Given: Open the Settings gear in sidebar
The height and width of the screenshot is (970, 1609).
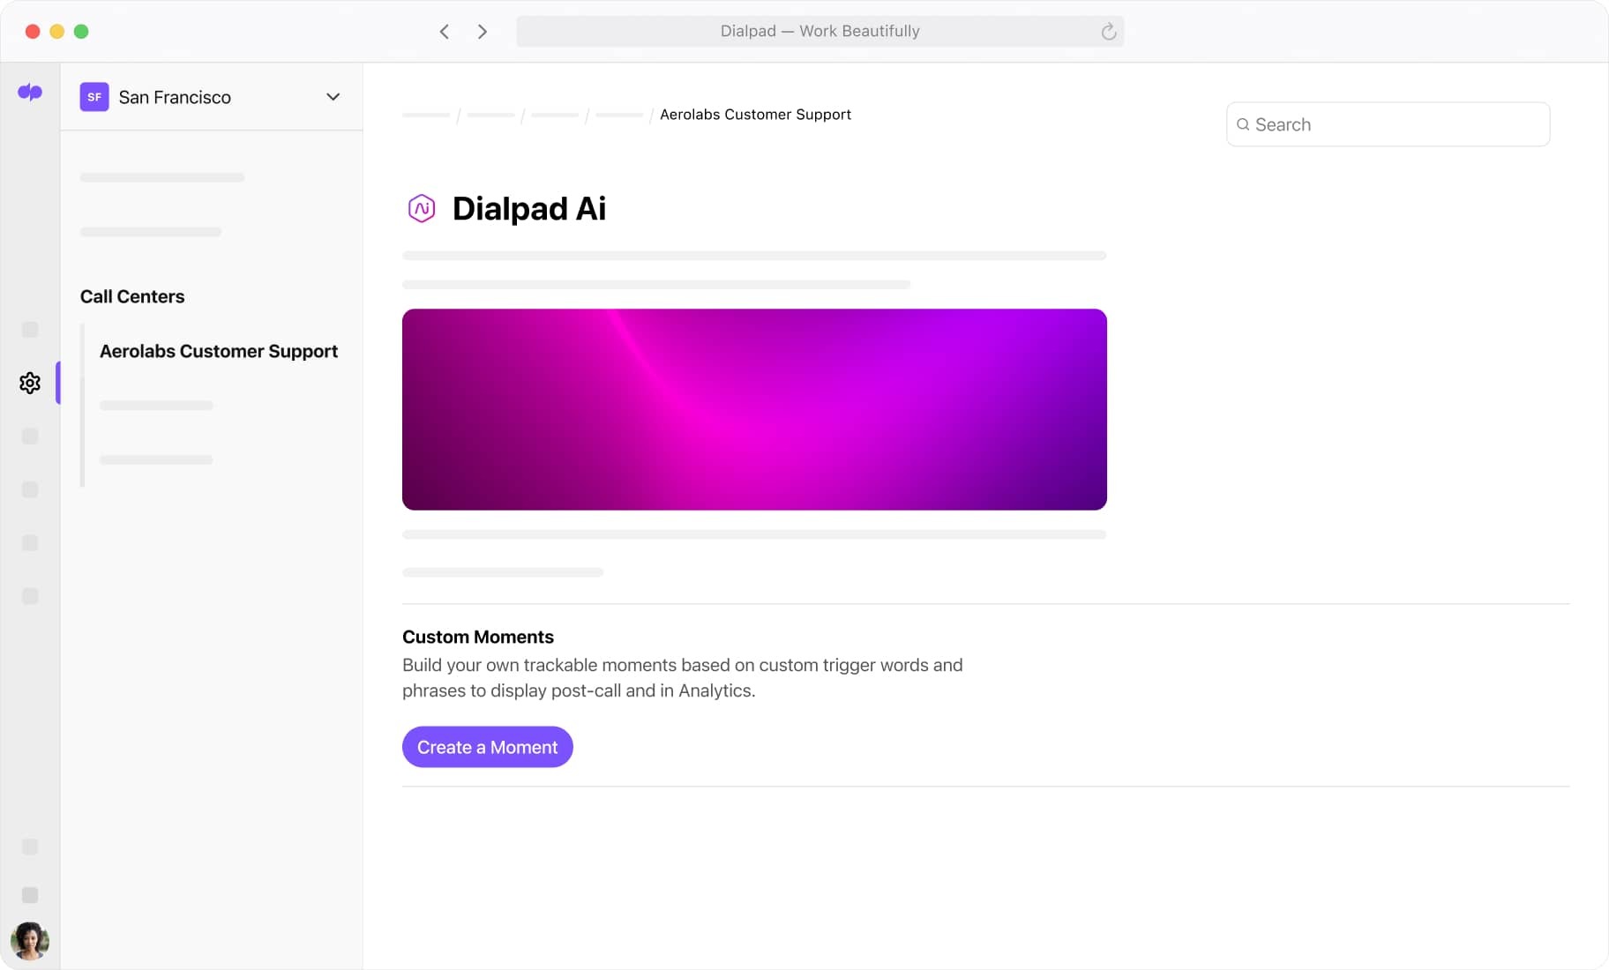Looking at the screenshot, I should point(30,383).
